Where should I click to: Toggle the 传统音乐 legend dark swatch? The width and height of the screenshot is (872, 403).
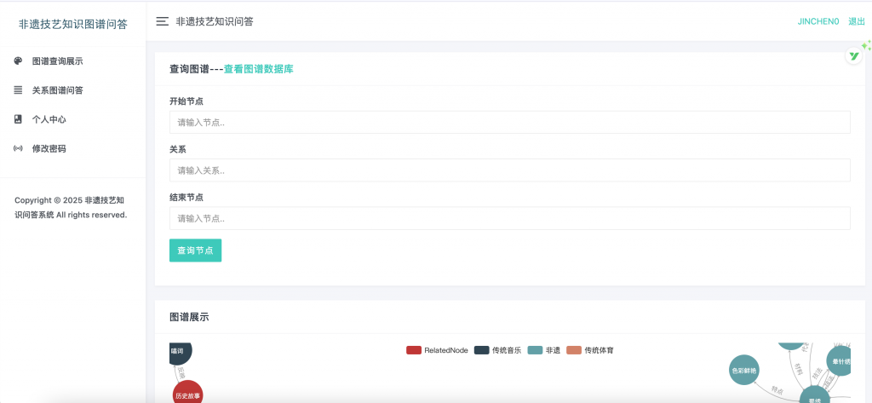pos(482,350)
